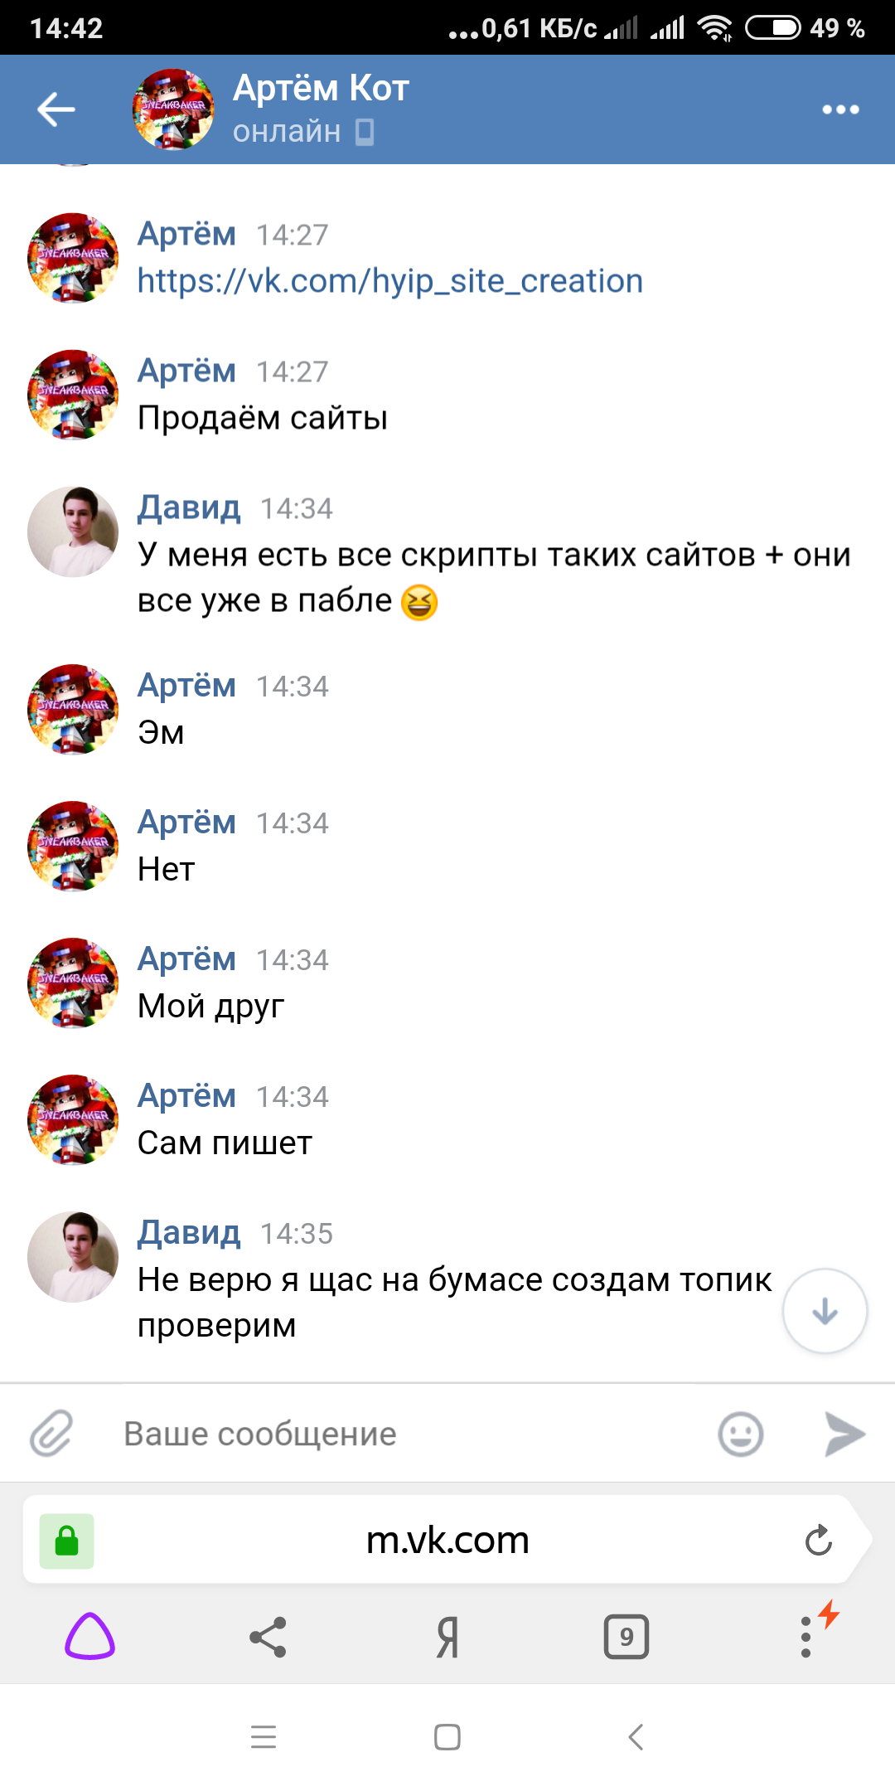Open the Yandex home button

pos(447,1637)
